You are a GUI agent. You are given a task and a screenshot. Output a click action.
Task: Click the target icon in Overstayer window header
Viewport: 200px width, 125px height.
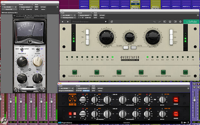tap(198, 15)
